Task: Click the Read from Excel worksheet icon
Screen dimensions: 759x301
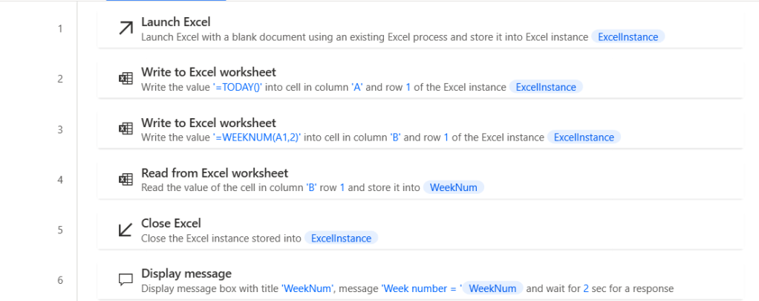Action: (126, 180)
